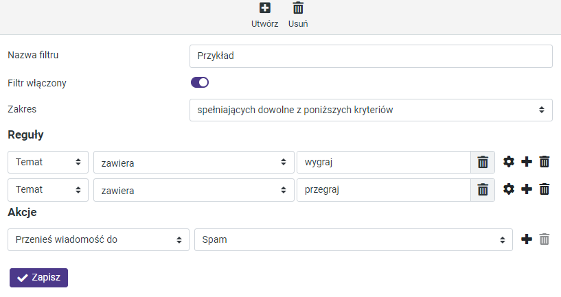
Task: Delete the 'wygraj' rule row
Action: coord(545,162)
